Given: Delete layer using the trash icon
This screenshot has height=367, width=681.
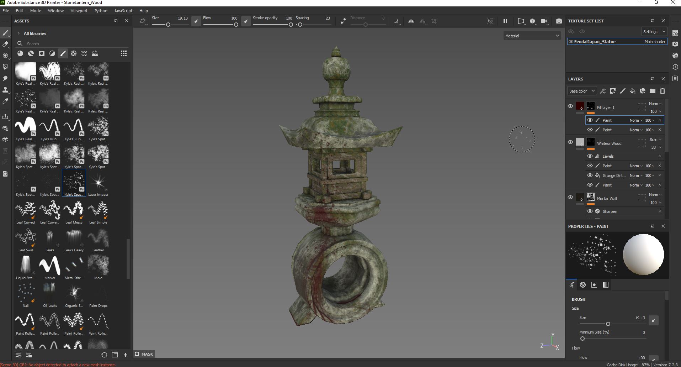Looking at the screenshot, I should tap(663, 91).
